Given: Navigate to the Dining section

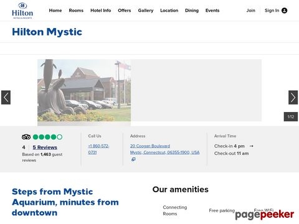Looking at the screenshot, I should pyautogui.click(x=192, y=11).
